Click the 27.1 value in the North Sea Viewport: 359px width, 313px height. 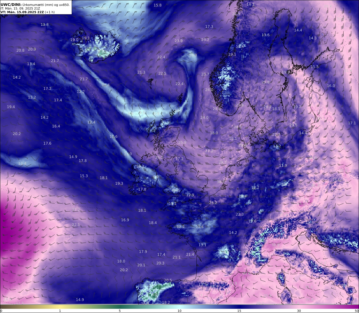point(209,151)
